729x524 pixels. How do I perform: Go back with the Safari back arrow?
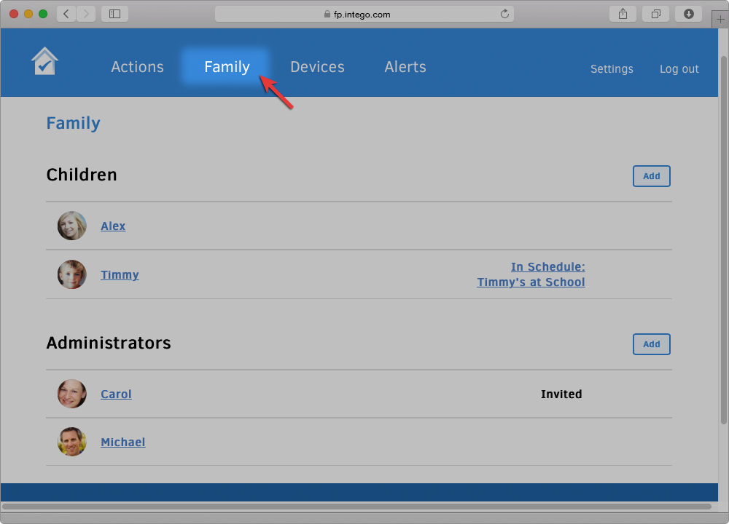[66, 14]
